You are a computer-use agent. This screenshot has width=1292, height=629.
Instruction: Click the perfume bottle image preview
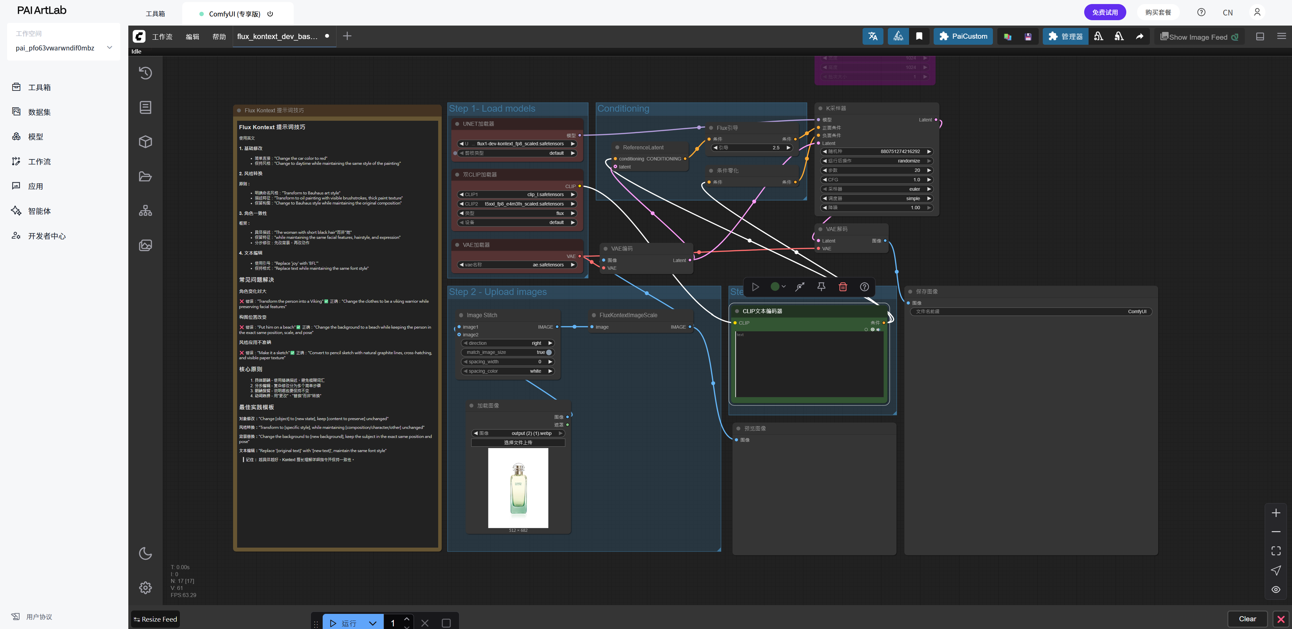click(518, 488)
